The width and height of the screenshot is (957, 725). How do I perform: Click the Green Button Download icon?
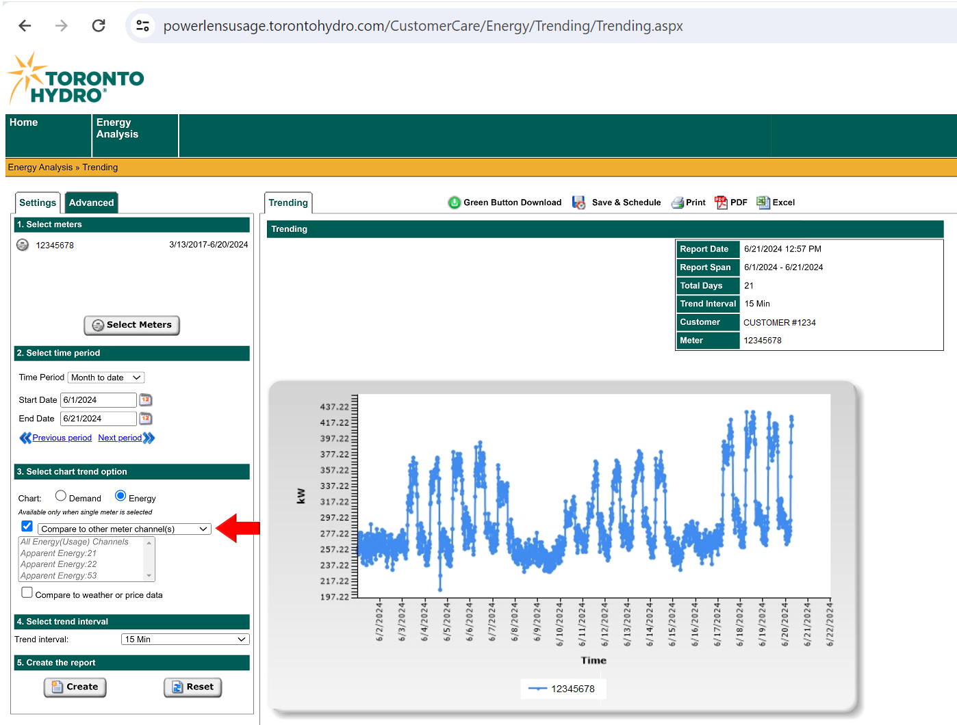pyautogui.click(x=454, y=202)
